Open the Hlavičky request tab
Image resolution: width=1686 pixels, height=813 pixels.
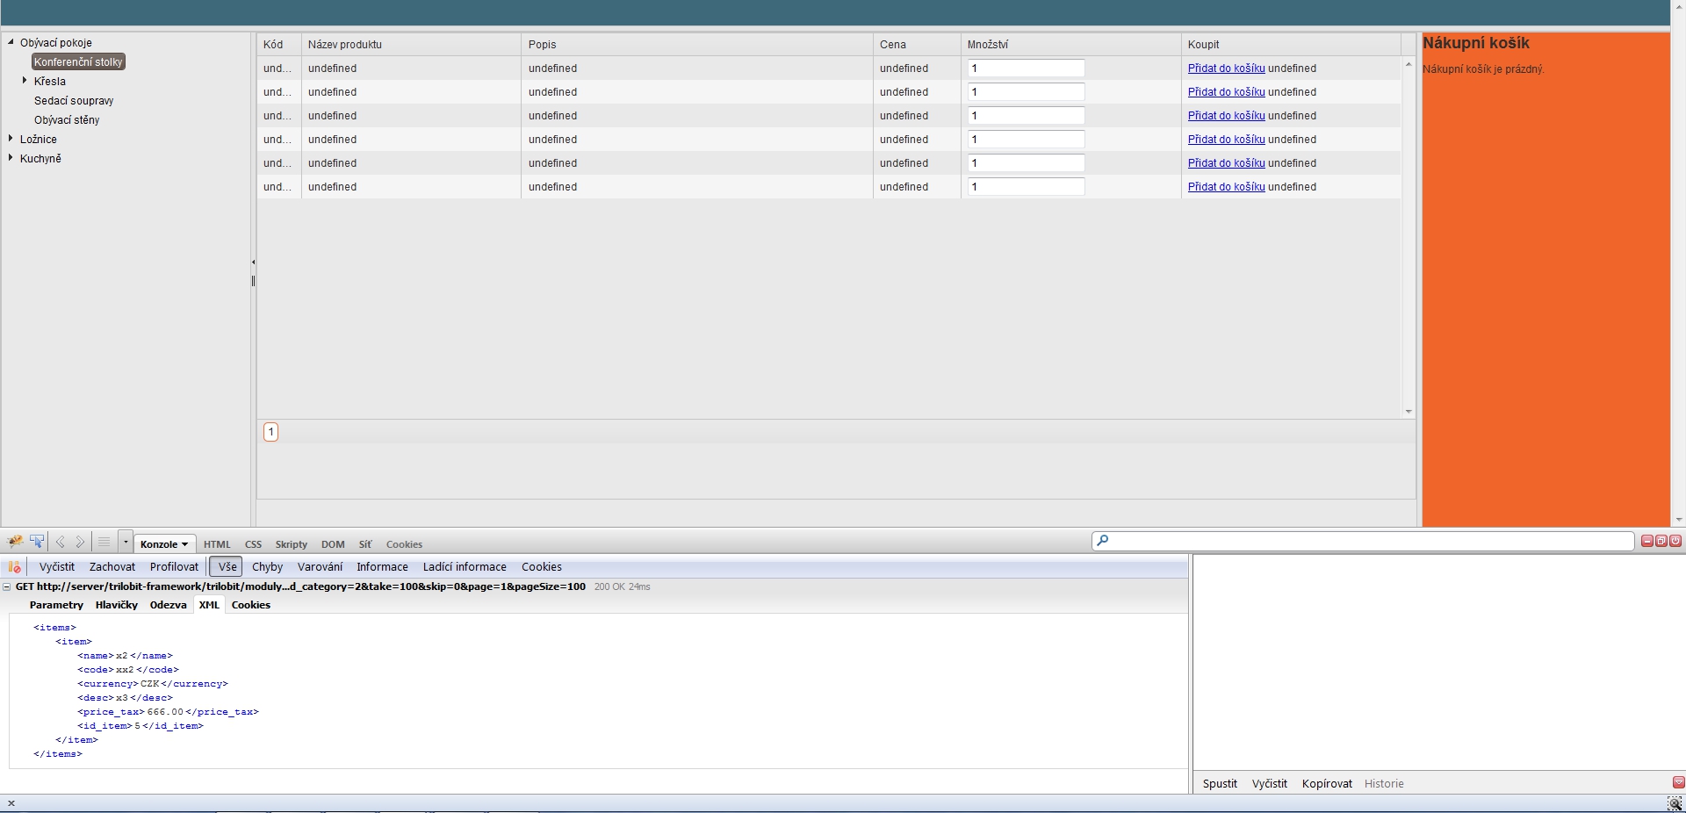point(116,605)
